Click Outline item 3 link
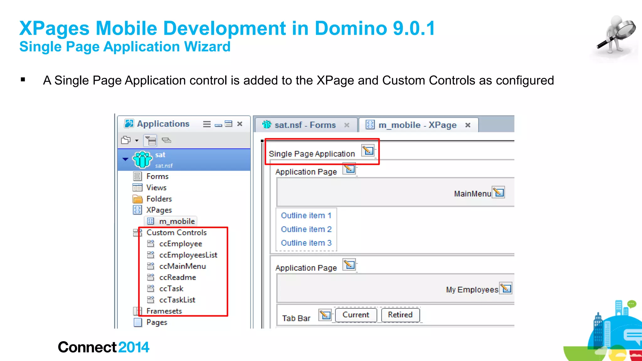Viewport: 642px width, 361px height. click(x=306, y=243)
